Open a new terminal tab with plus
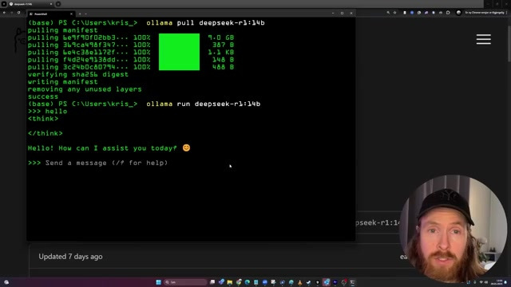This screenshot has height=287, width=511. 80,14
